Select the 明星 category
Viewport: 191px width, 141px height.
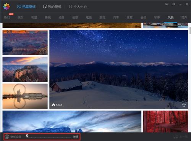point(34,17)
